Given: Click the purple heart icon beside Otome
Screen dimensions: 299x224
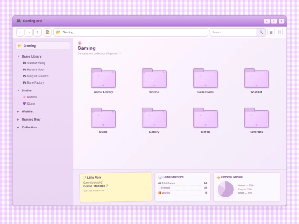Looking at the screenshot, I should pos(24,103).
